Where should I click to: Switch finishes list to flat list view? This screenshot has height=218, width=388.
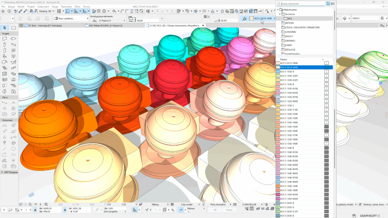[x=333, y=3]
